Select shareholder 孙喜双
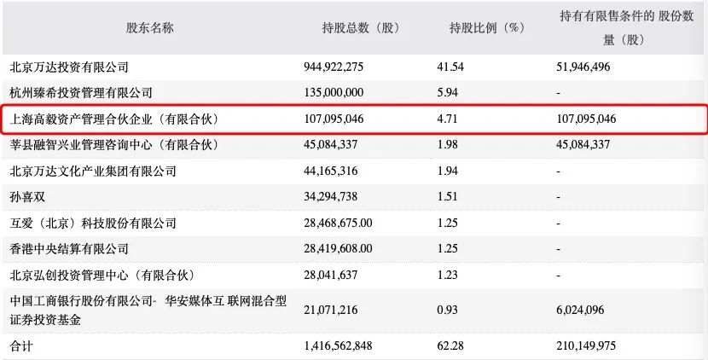 pos(27,196)
